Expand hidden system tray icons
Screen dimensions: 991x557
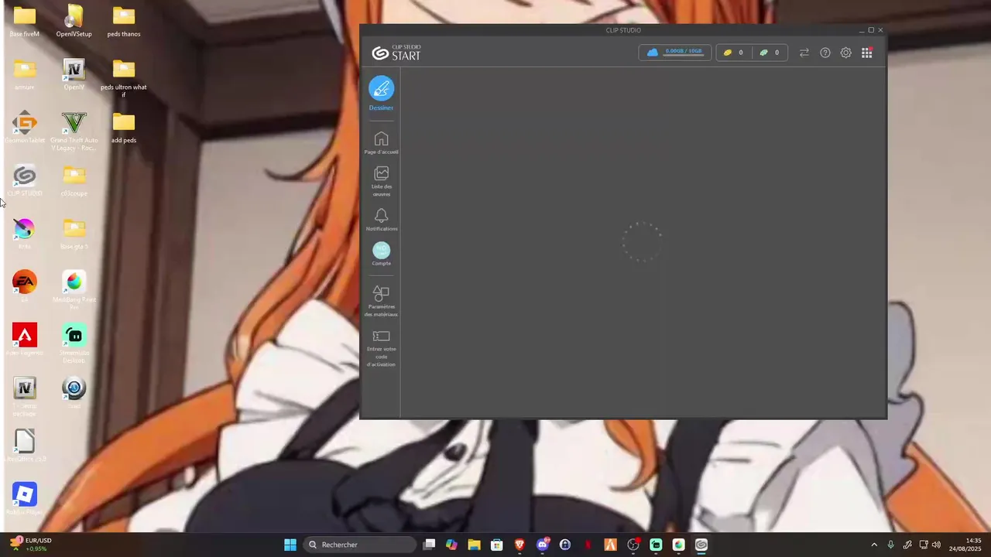pos(874,545)
